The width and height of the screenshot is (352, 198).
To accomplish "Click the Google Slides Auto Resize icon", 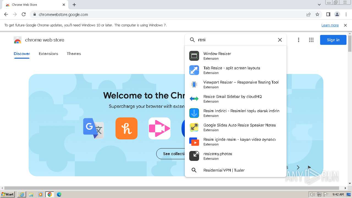I will pos(194,127).
